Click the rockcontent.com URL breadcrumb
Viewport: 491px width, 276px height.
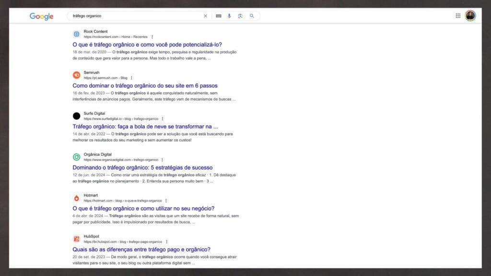116,37
